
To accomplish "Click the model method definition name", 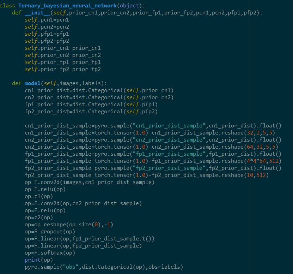I will coord(32,83).
